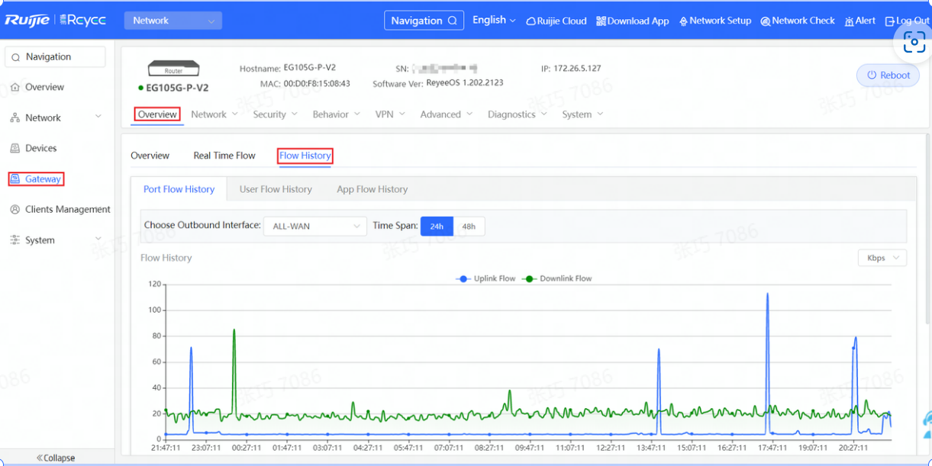Open the Network Check icon
Image resolution: width=932 pixels, height=466 pixels.
(765, 21)
